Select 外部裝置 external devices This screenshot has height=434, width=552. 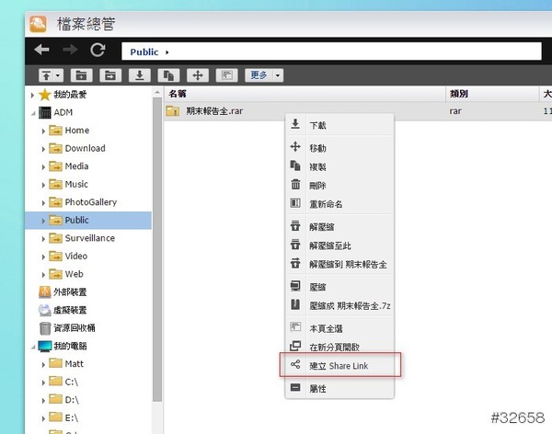[x=63, y=291]
